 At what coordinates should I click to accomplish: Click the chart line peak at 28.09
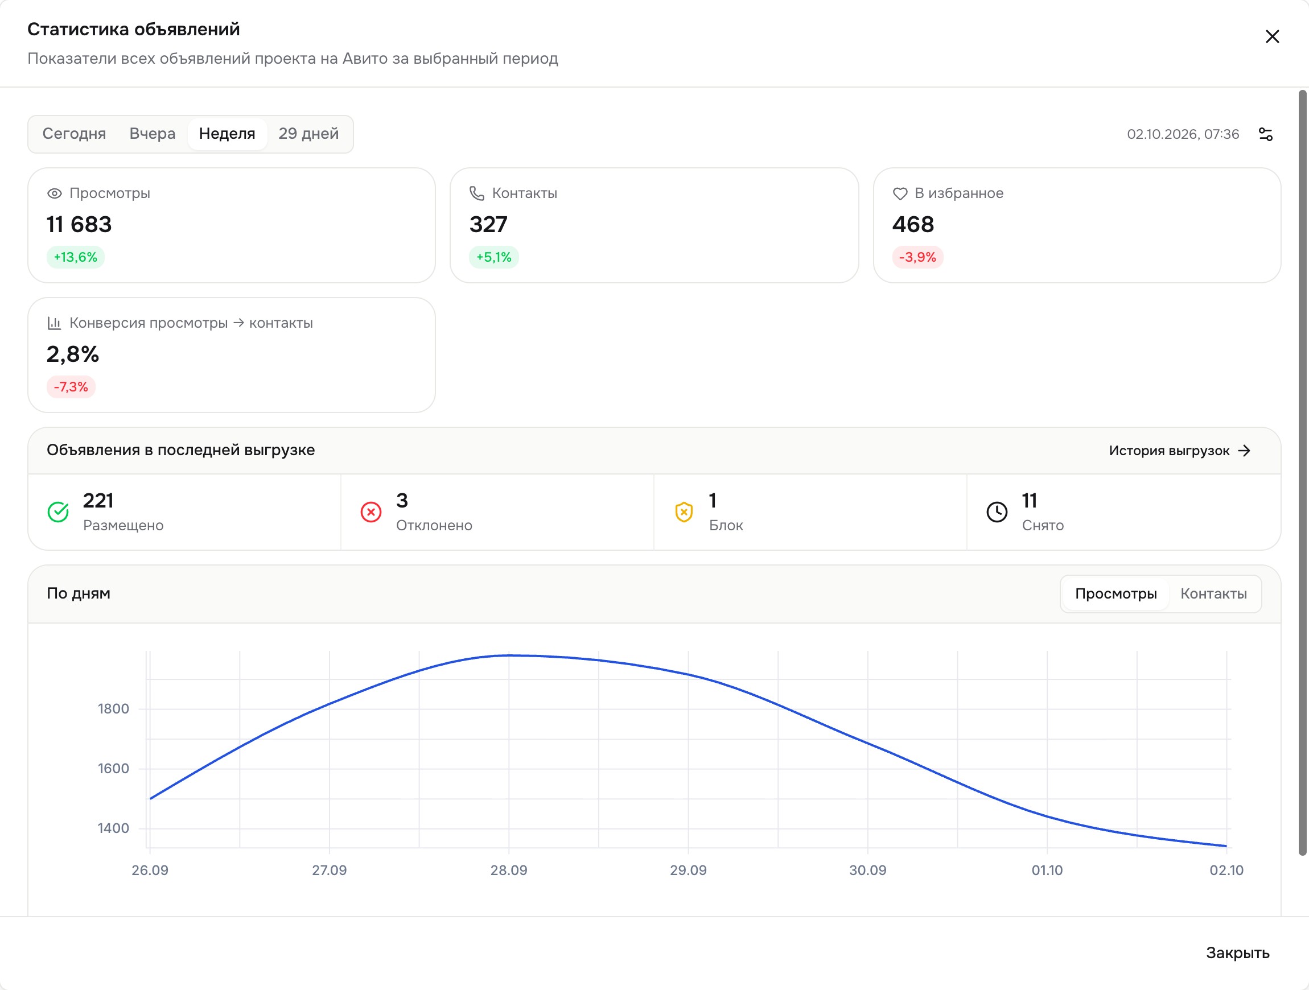(x=509, y=655)
